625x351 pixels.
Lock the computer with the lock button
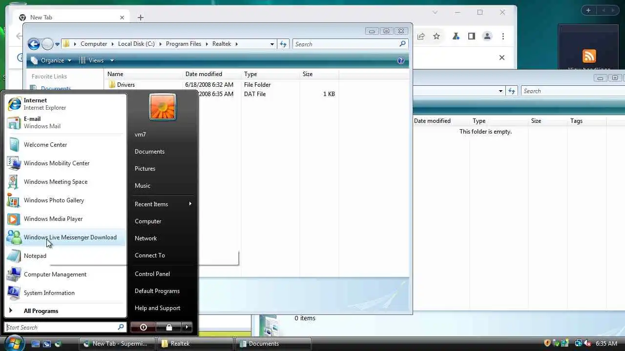click(x=168, y=327)
